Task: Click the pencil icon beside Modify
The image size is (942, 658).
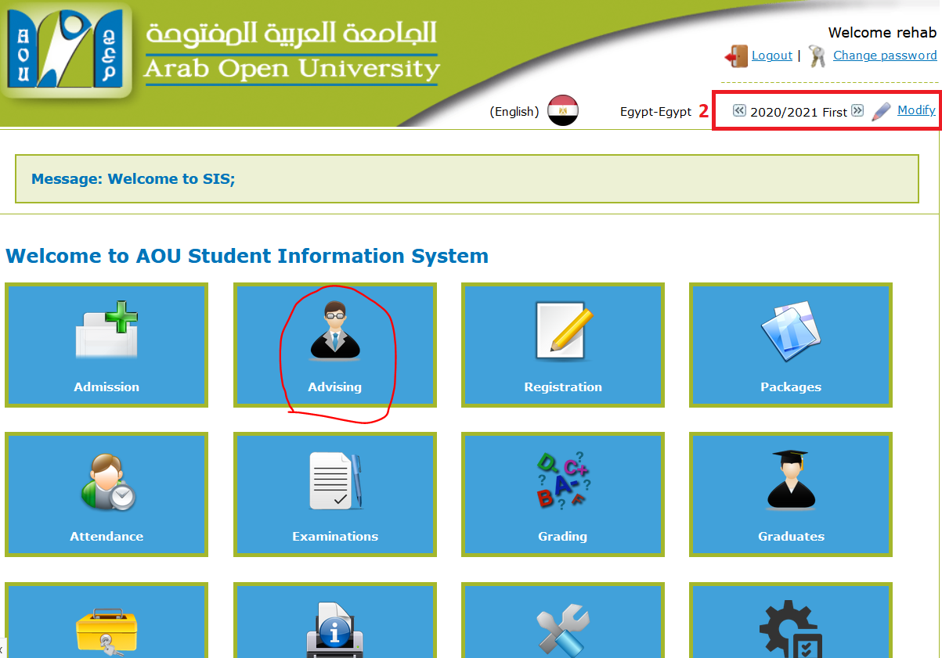Action: pos(881,111)
